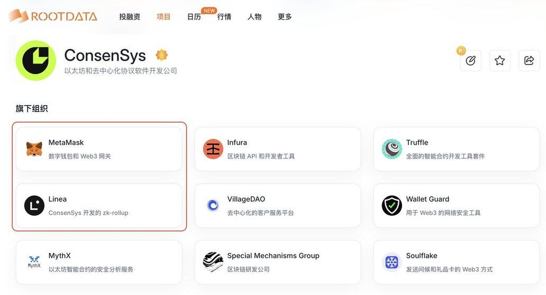Open the Soulflake project name
This screenshot has height=295, width=546.
(422, 256)
